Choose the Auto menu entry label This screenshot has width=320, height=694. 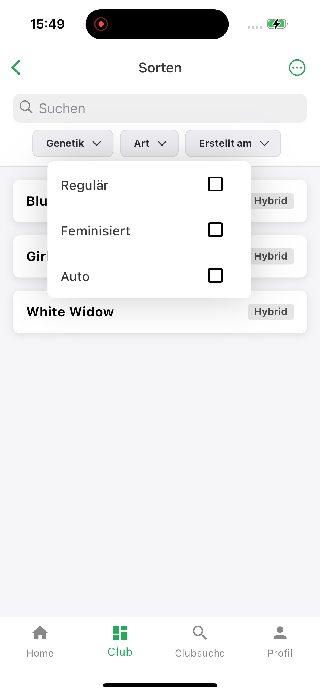pyautogui.click(x=75, y=277)
